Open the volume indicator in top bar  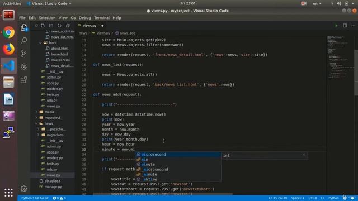[340, 3]
